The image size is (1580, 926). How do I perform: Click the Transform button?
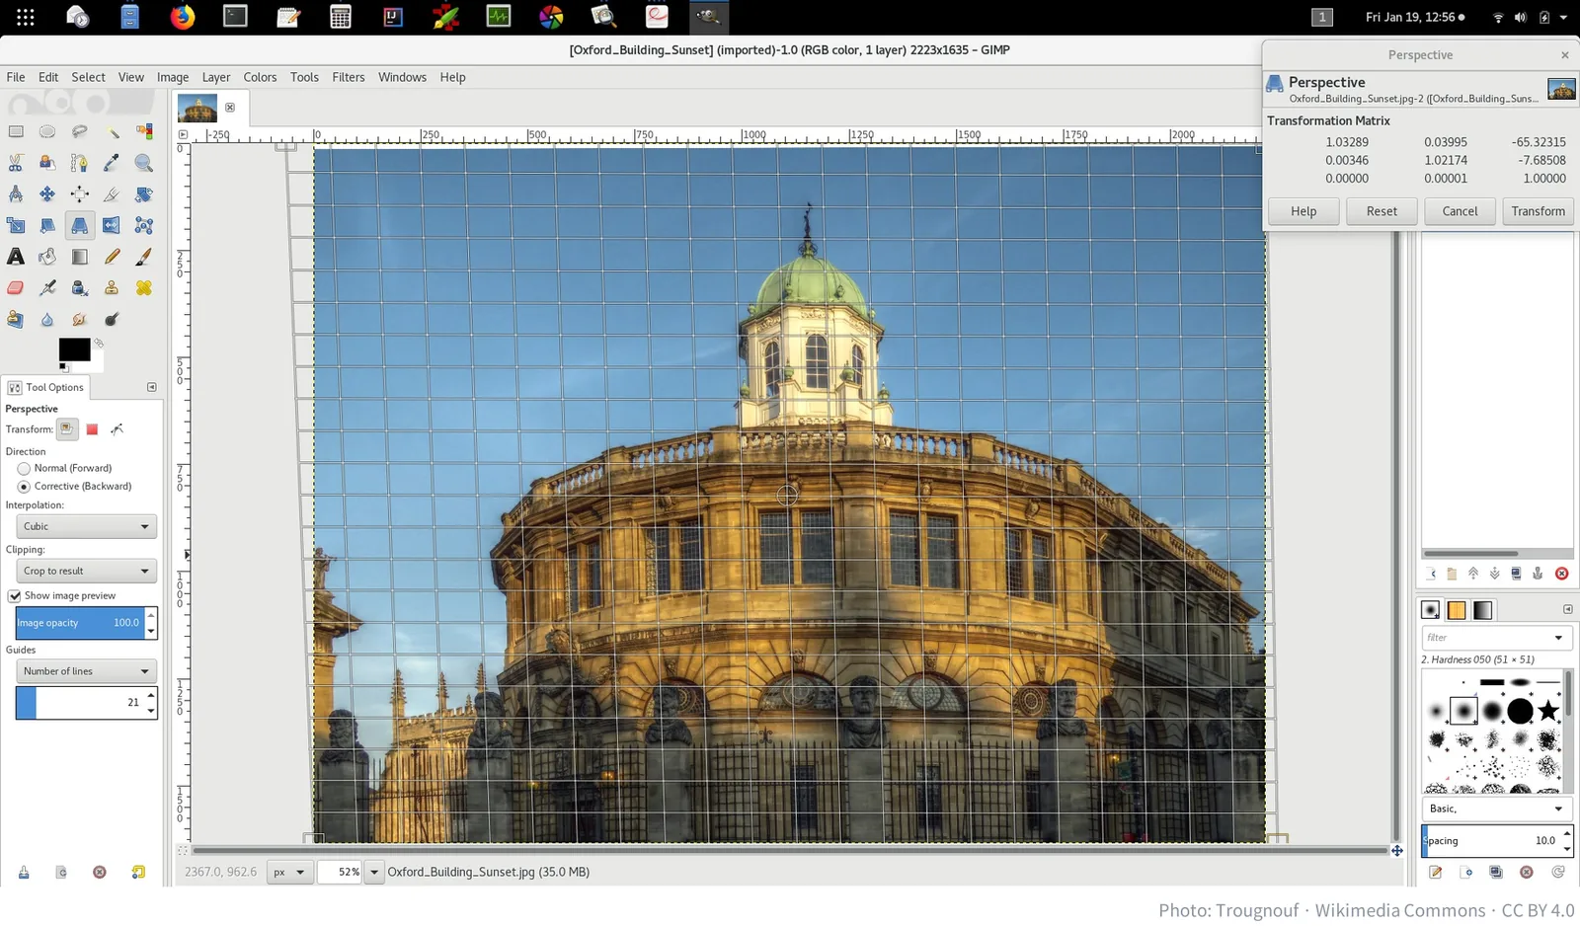pyautogui.click(x=1538, y=211)
